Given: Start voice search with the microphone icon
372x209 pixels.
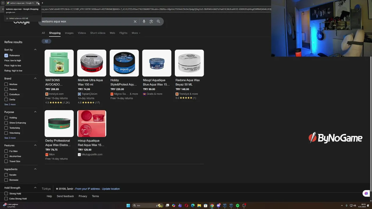Looking at the screenshot, I should [x=144, y=21].
